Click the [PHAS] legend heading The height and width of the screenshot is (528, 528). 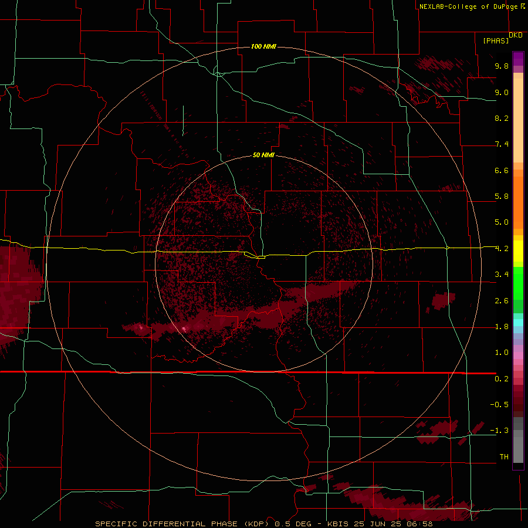496,40
